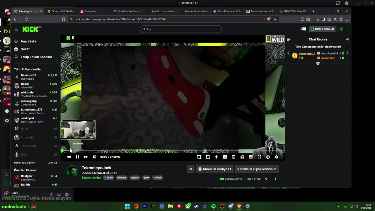The width and height of the screenshot is (375, 211).
Task: Rewind the video with the back button
Action: [x=69, y=157]
